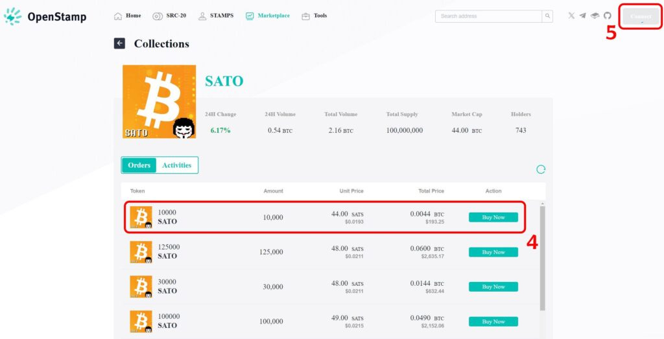The image size is (664, 339).
Task: Click the 125000 SATO token icon
Action: click(x=141, y=251)
